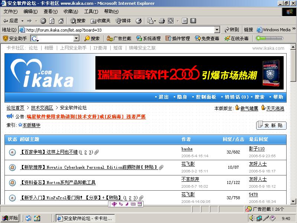Open 插件管理 plugin manager

[x=178, y=39]
